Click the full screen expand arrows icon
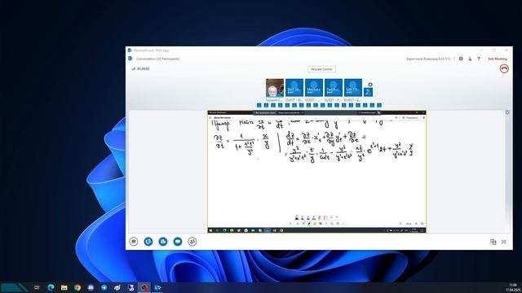Screen dimensions: 522x293 [x=504, y=242]
